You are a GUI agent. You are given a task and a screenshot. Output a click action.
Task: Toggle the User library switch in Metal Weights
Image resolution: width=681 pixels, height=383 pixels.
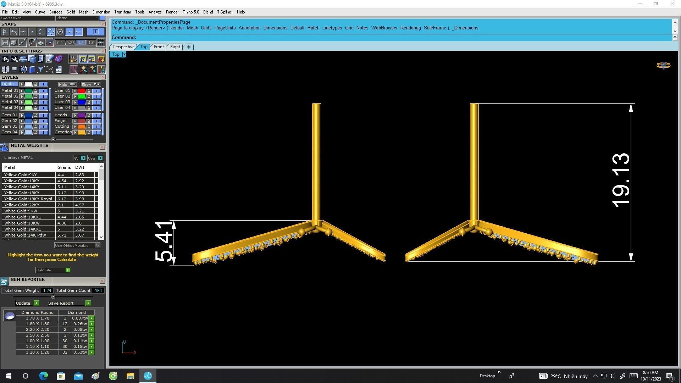(100, 158)
